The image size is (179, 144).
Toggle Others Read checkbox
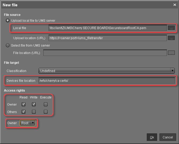(23, 112)
